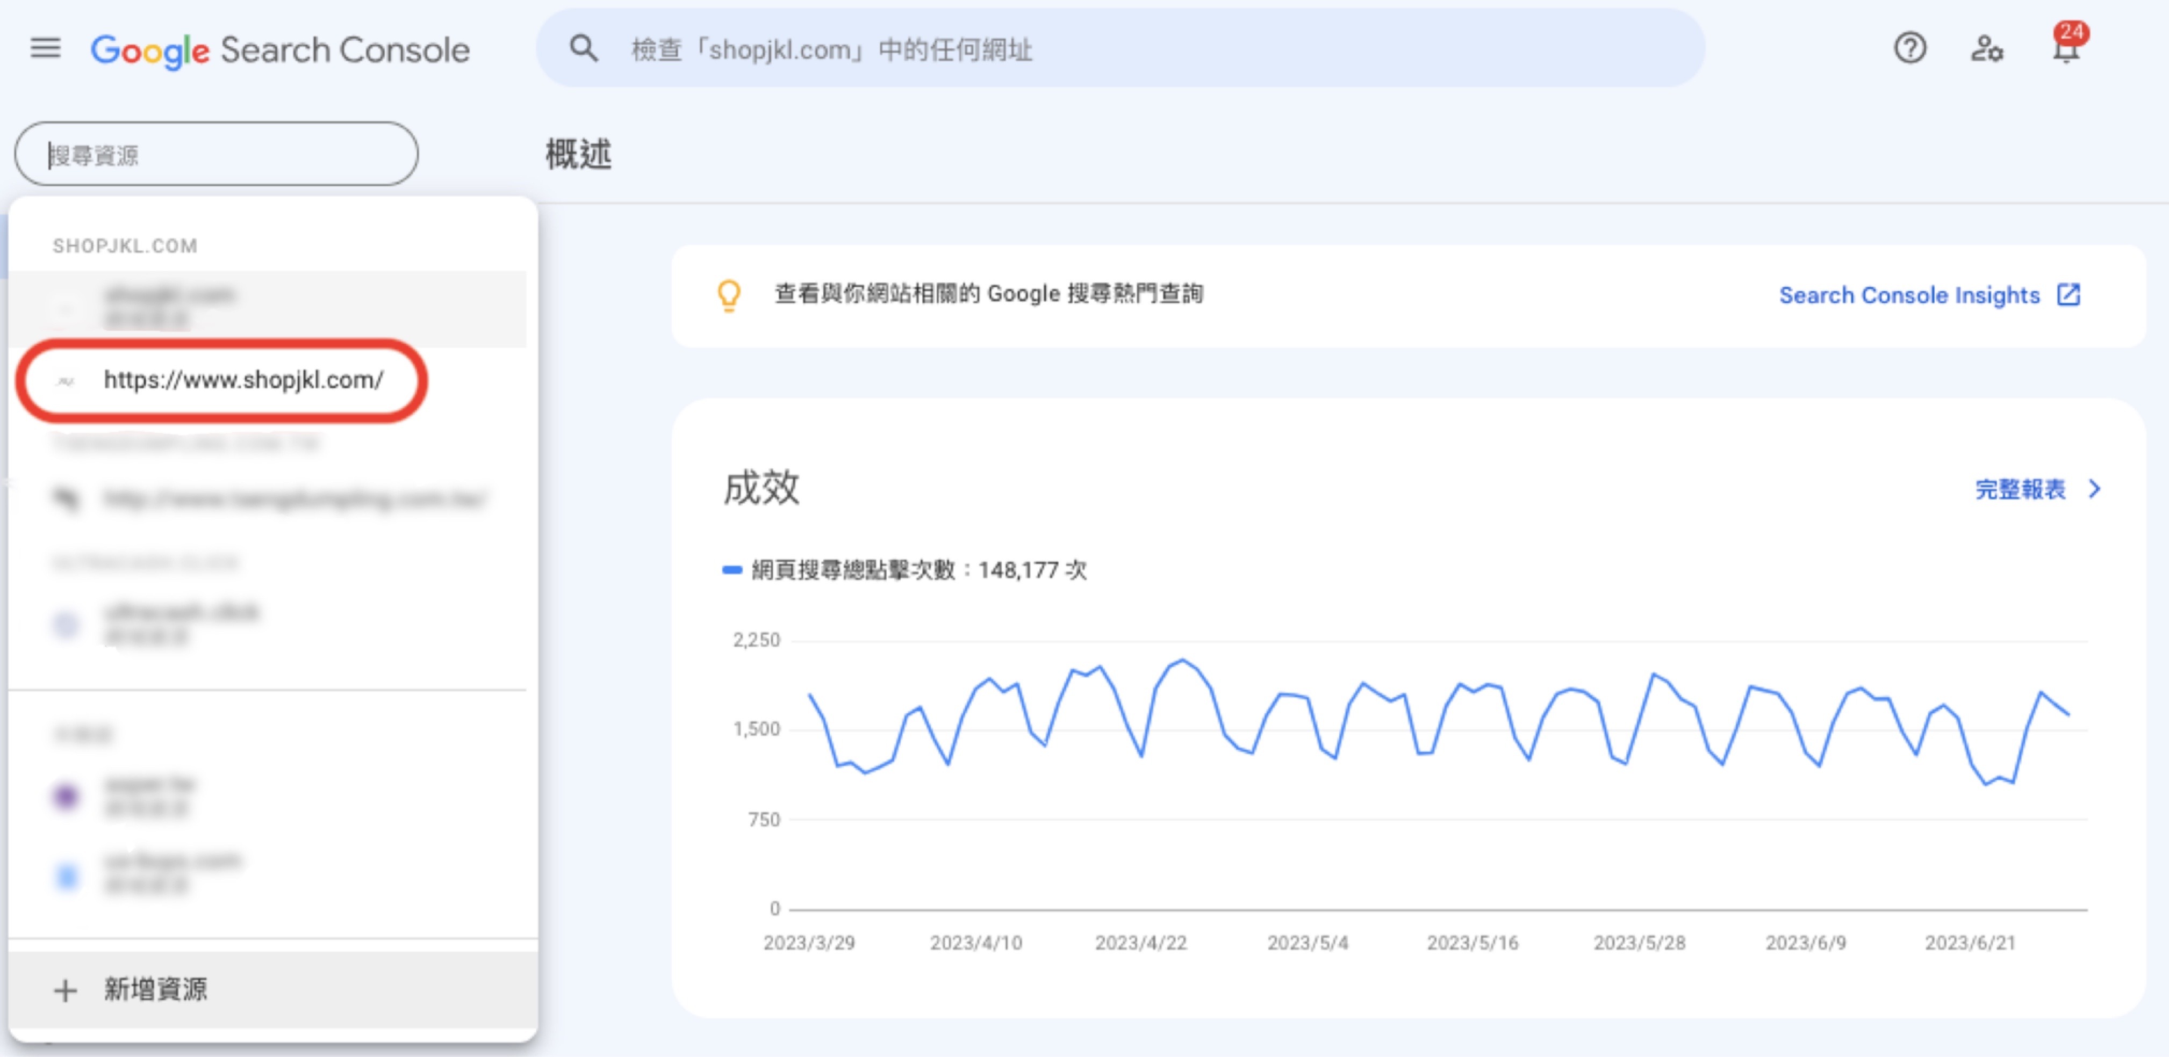Viewport: 2169px width, 1057px height.
Task: Click the external link icon beside Insights
Action: (2069, 295)
